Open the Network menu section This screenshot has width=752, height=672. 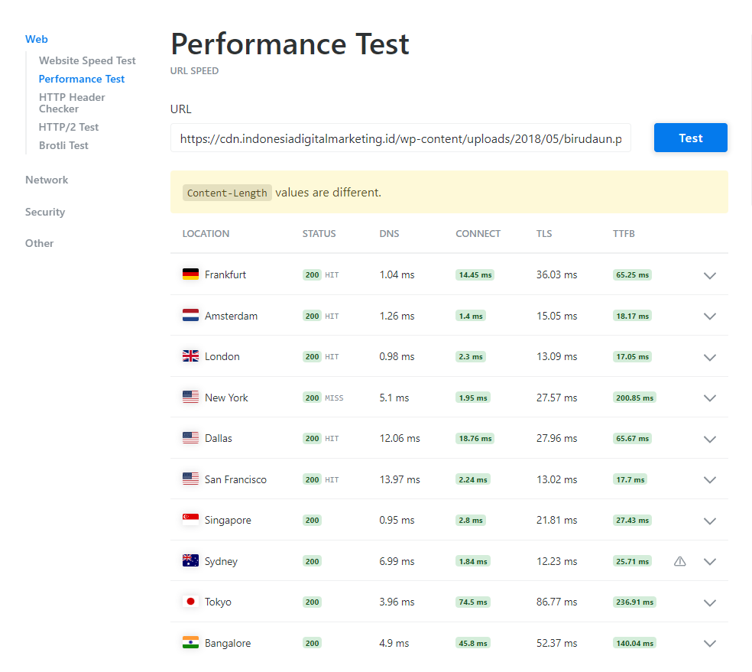(47, 180)
